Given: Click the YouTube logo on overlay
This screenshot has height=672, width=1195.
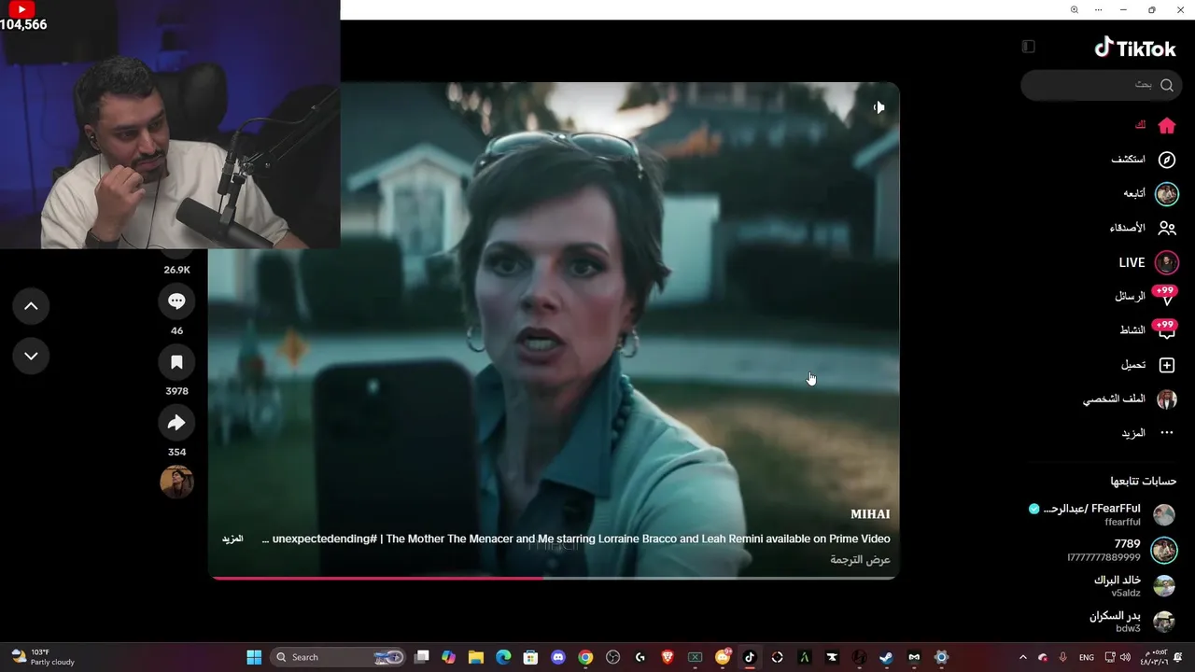Looking at the screenshot, I should [21, 9].
